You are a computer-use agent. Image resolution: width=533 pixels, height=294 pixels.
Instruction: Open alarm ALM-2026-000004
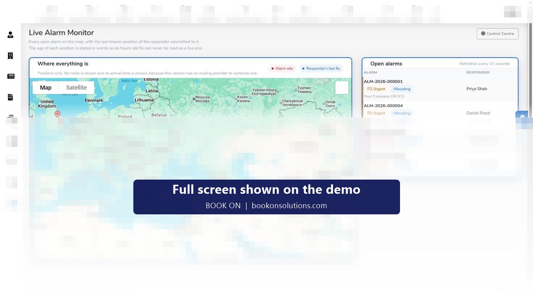tap(383, 106)
